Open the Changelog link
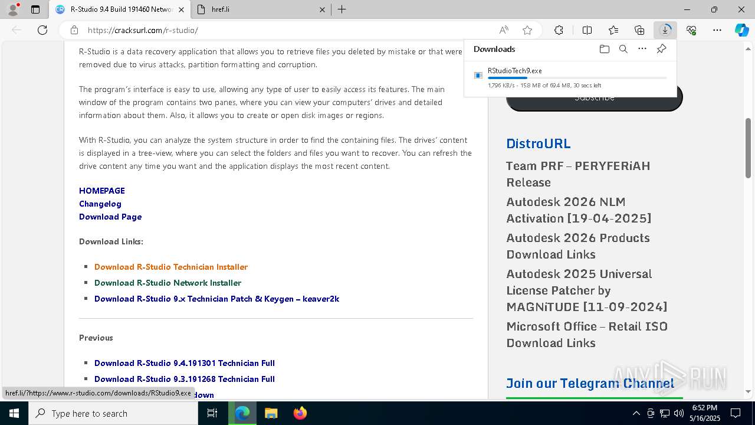755x425 pixels. pos(100,204)
